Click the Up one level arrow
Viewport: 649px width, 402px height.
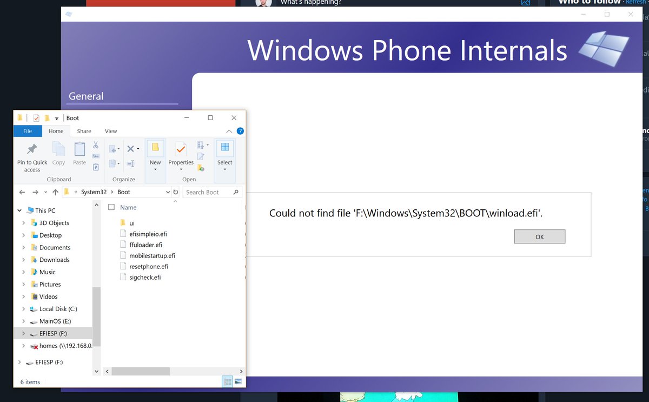pyautogui.click(x=55, y=192)
